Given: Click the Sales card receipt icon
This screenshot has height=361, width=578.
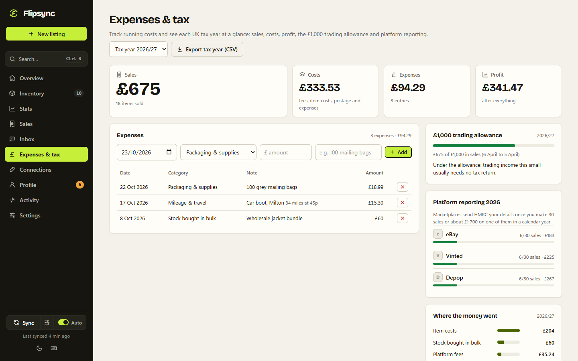Looking at the screenshot, I should click(x=119, y=75).
